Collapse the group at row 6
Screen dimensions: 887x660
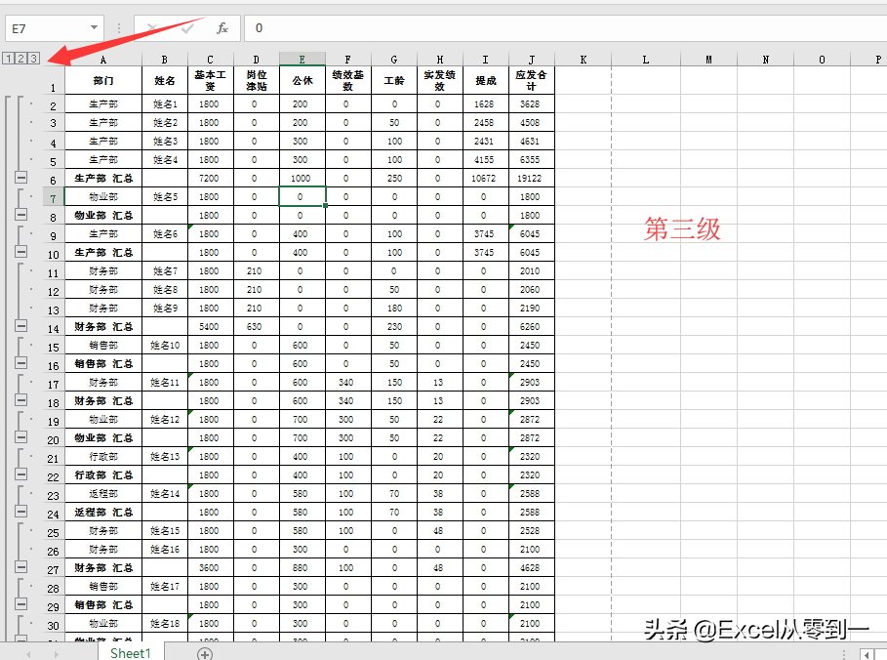click(20, 178)
